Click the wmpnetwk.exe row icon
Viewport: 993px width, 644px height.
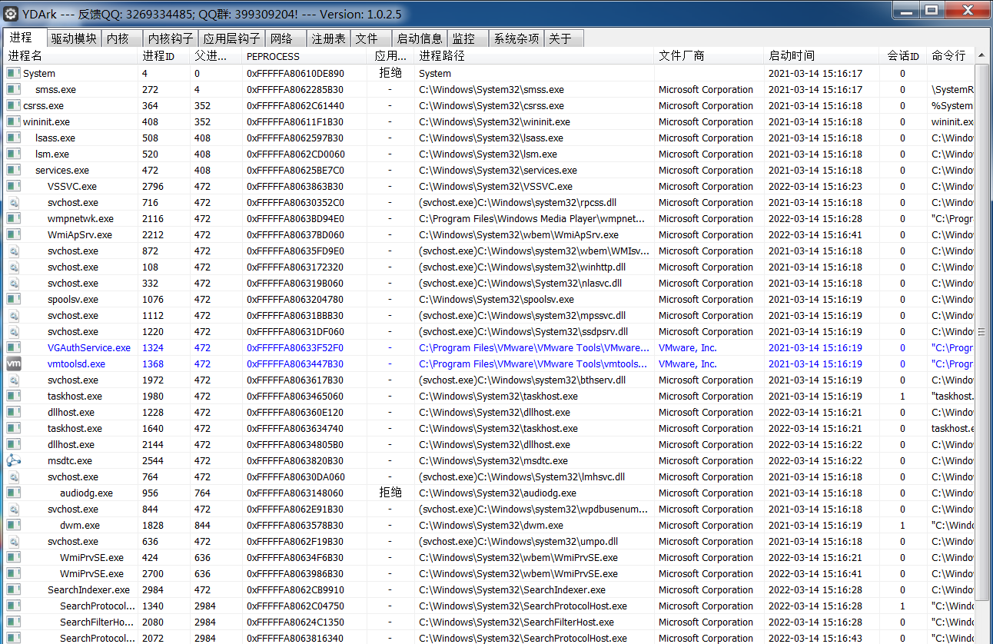[13, 219]
